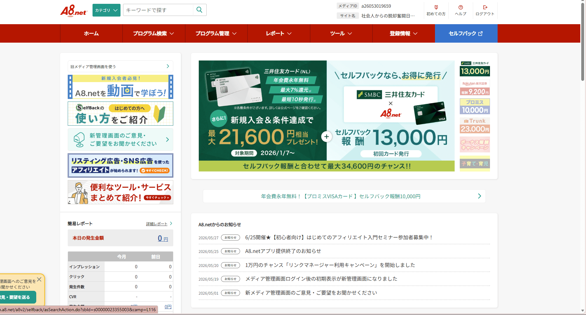Open A8.netを動画で学ぼう banner
The height and width of the screenshot is (315, 586).
coord(121,87)
